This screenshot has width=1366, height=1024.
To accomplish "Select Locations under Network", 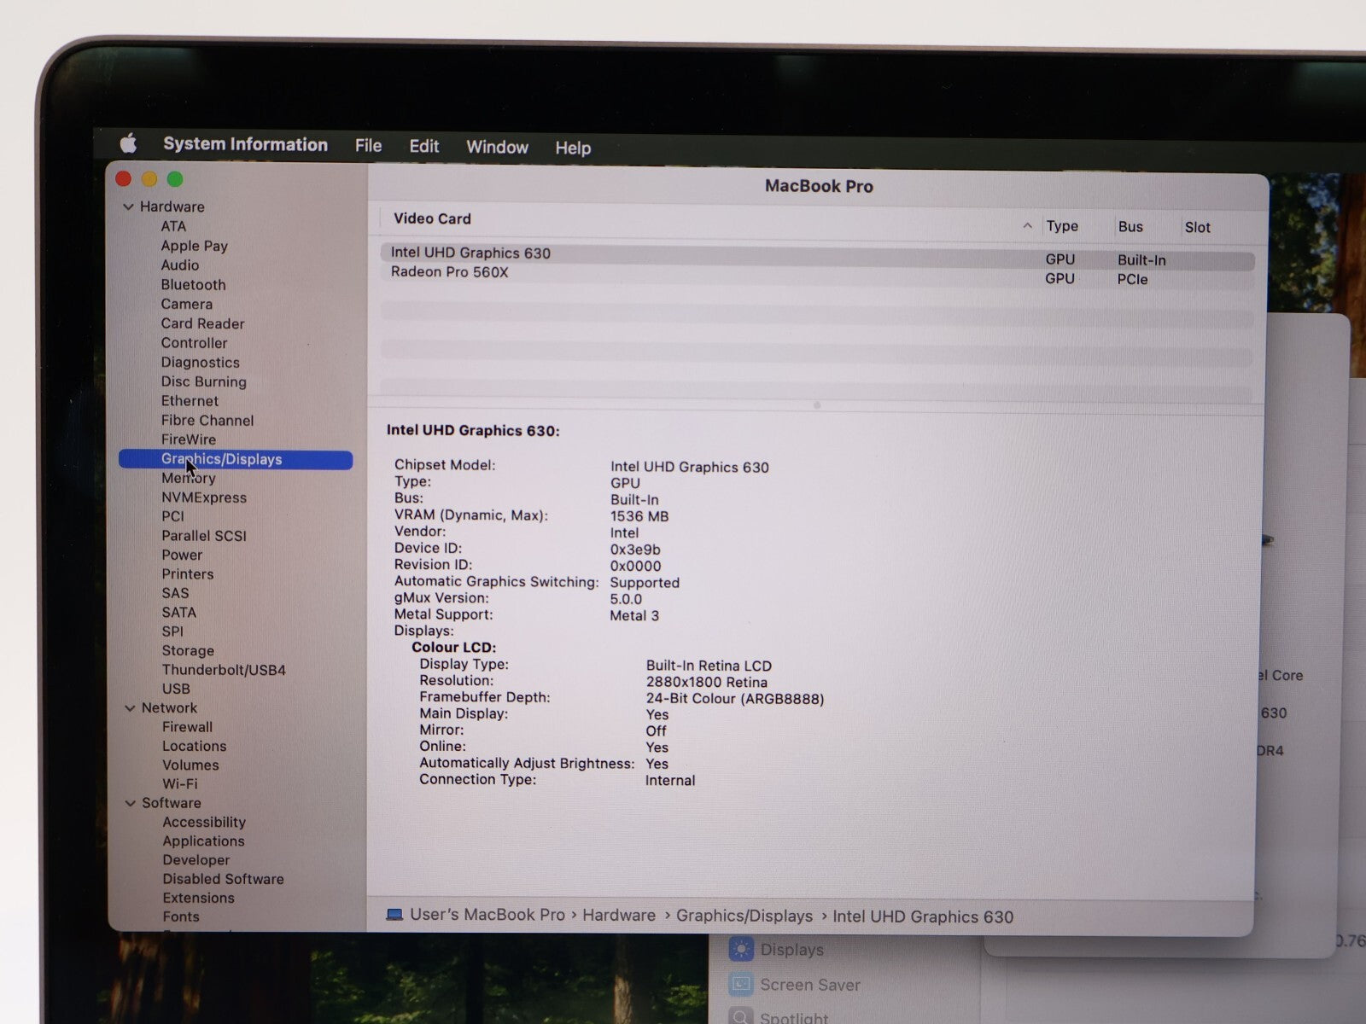I will coord(194,746).
